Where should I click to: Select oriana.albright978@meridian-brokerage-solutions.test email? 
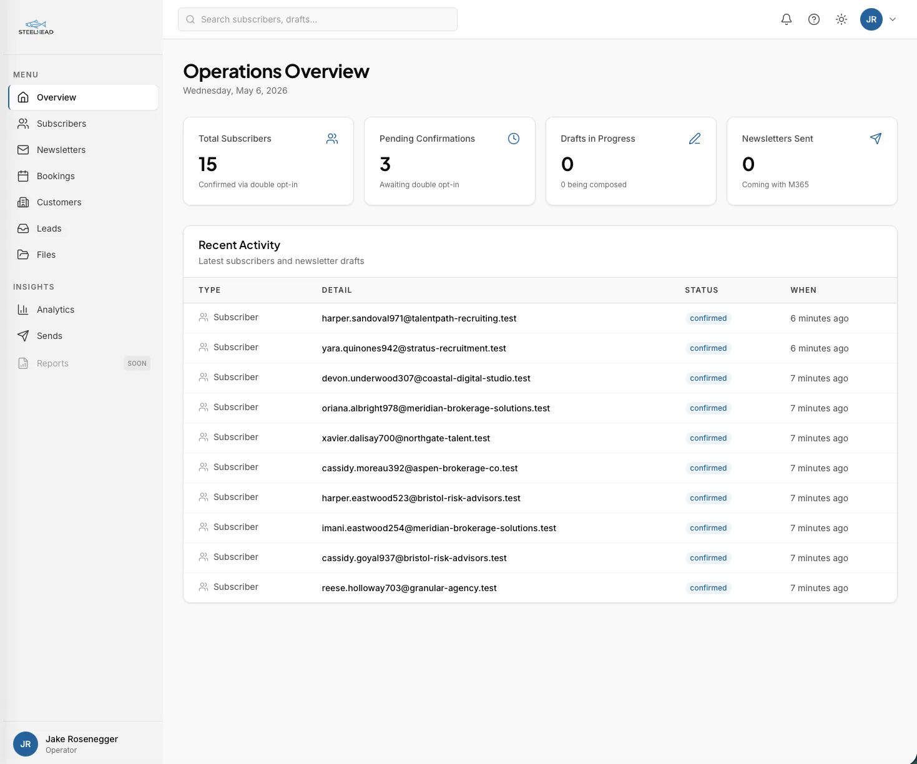(436, 408)
